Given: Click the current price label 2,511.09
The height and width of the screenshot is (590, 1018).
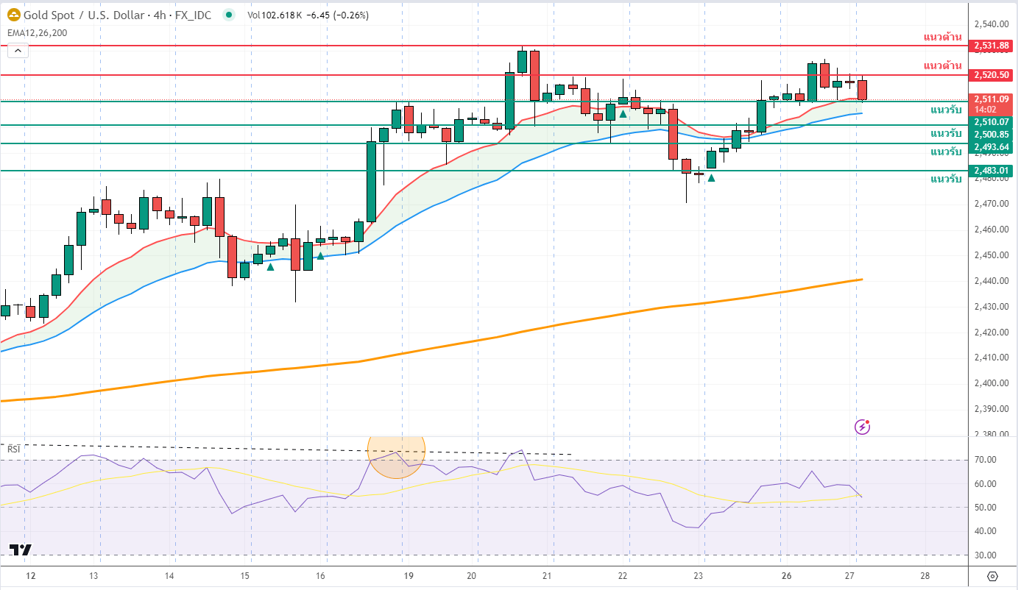Looking at the screenshot, I should (992, 99).
